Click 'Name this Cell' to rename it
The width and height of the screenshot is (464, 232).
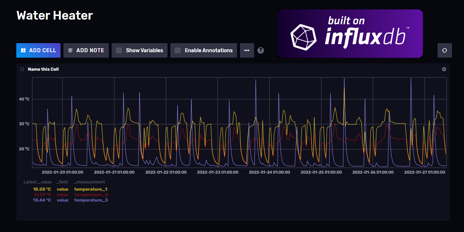pyautogui.click(x=43, y=69)
